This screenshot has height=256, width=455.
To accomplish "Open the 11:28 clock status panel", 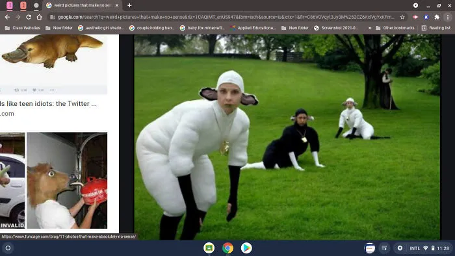I will click(443, 248).
